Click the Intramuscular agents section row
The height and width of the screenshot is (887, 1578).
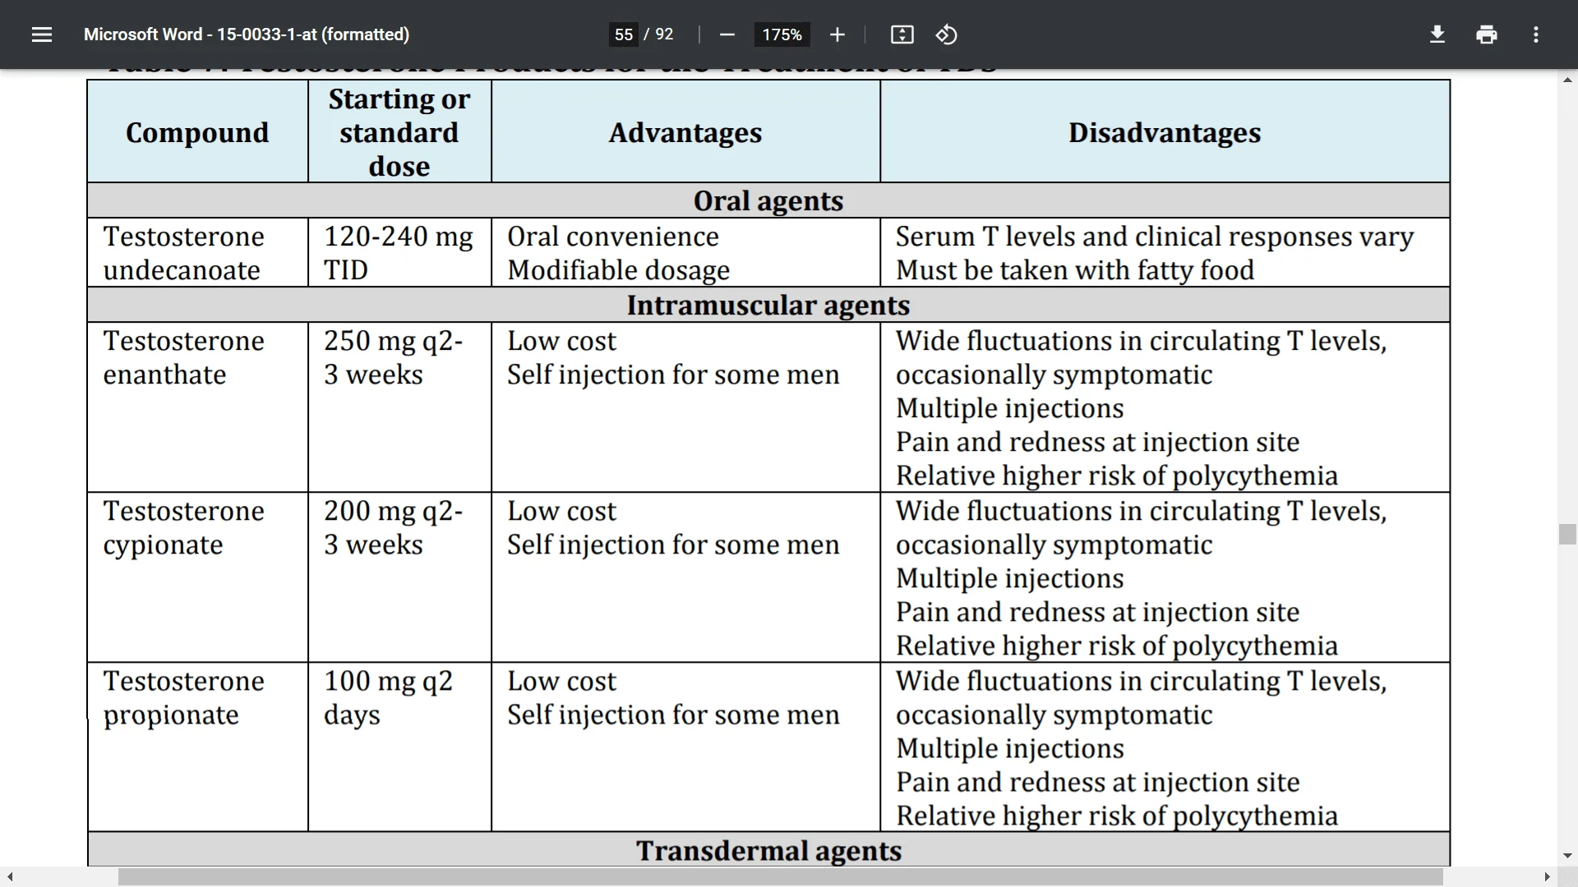(768, 306)
